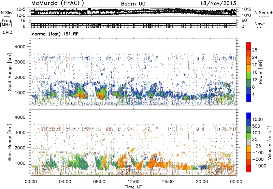Select the 18 tick on frequency axis
This screenshot has width=273, height=189.
23,20
